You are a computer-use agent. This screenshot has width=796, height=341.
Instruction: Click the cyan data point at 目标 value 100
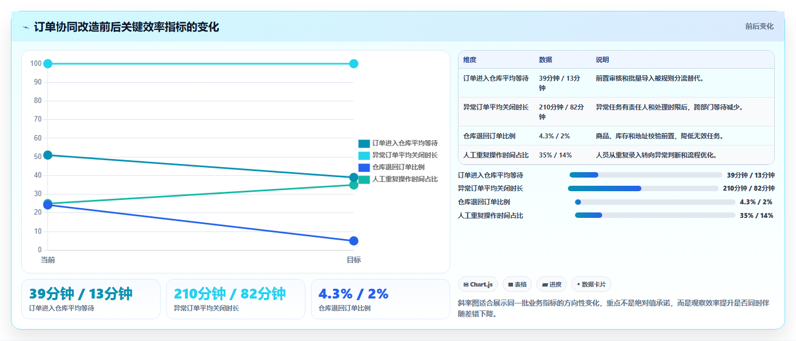(x=354, y=64)
